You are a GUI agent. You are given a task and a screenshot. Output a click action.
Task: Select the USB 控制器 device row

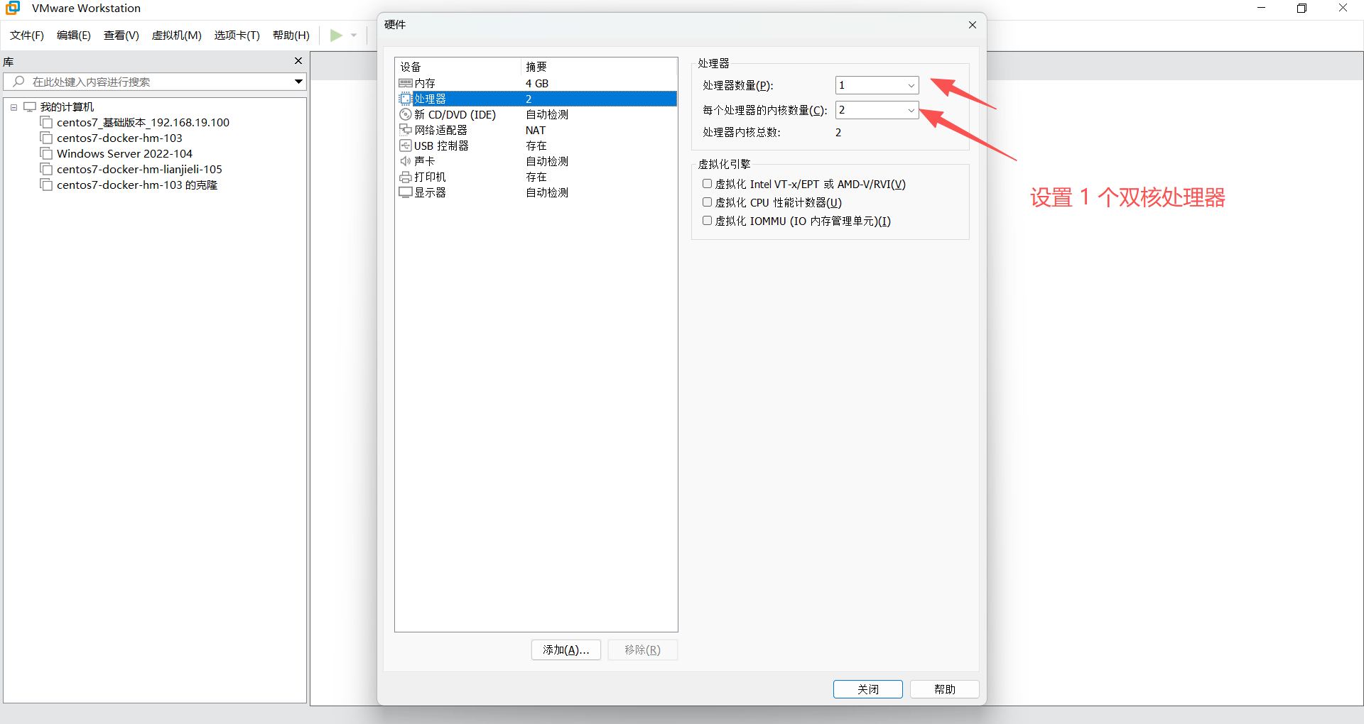[x=536, y=146]
